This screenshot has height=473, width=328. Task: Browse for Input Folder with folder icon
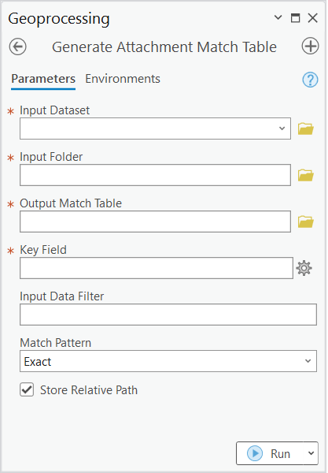tap(305, 175)
